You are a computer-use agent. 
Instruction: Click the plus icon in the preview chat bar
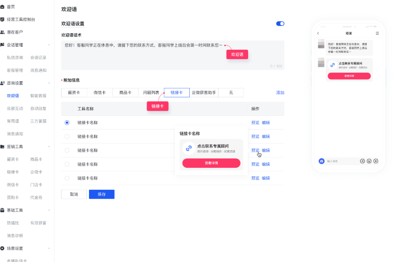pos(376,161)
